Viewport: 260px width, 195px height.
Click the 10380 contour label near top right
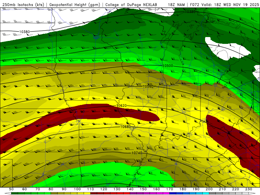pyautogui.click(x=190, y=12)
